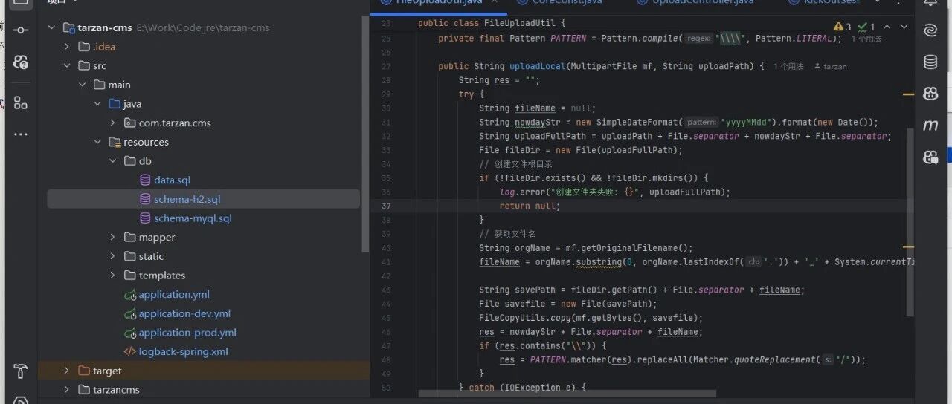The height and width of the screenshot is (404, 952).
Task: Select application-dev.yml file name
Action: [x=184, y=314]
